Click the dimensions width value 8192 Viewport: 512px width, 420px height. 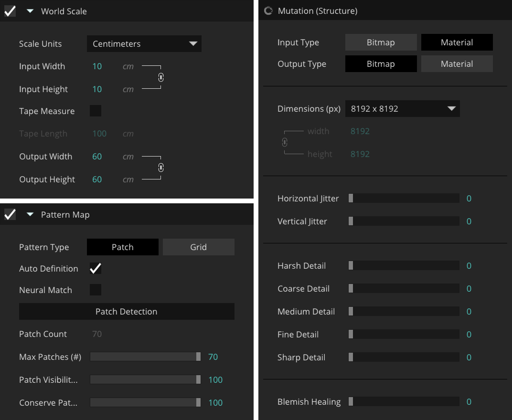tap(360, 131)
